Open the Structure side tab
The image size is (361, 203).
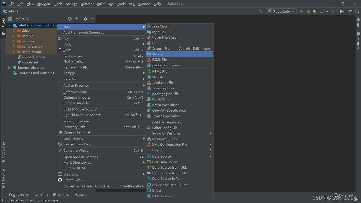[3, 152]
